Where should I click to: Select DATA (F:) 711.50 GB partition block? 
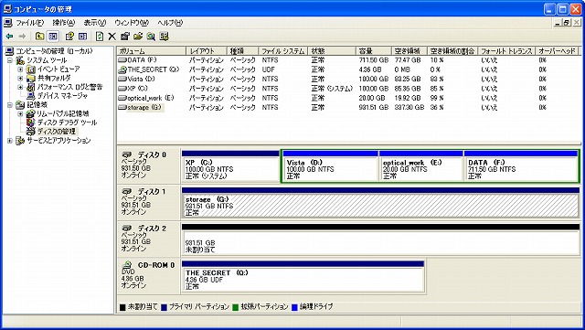(521, 165)
